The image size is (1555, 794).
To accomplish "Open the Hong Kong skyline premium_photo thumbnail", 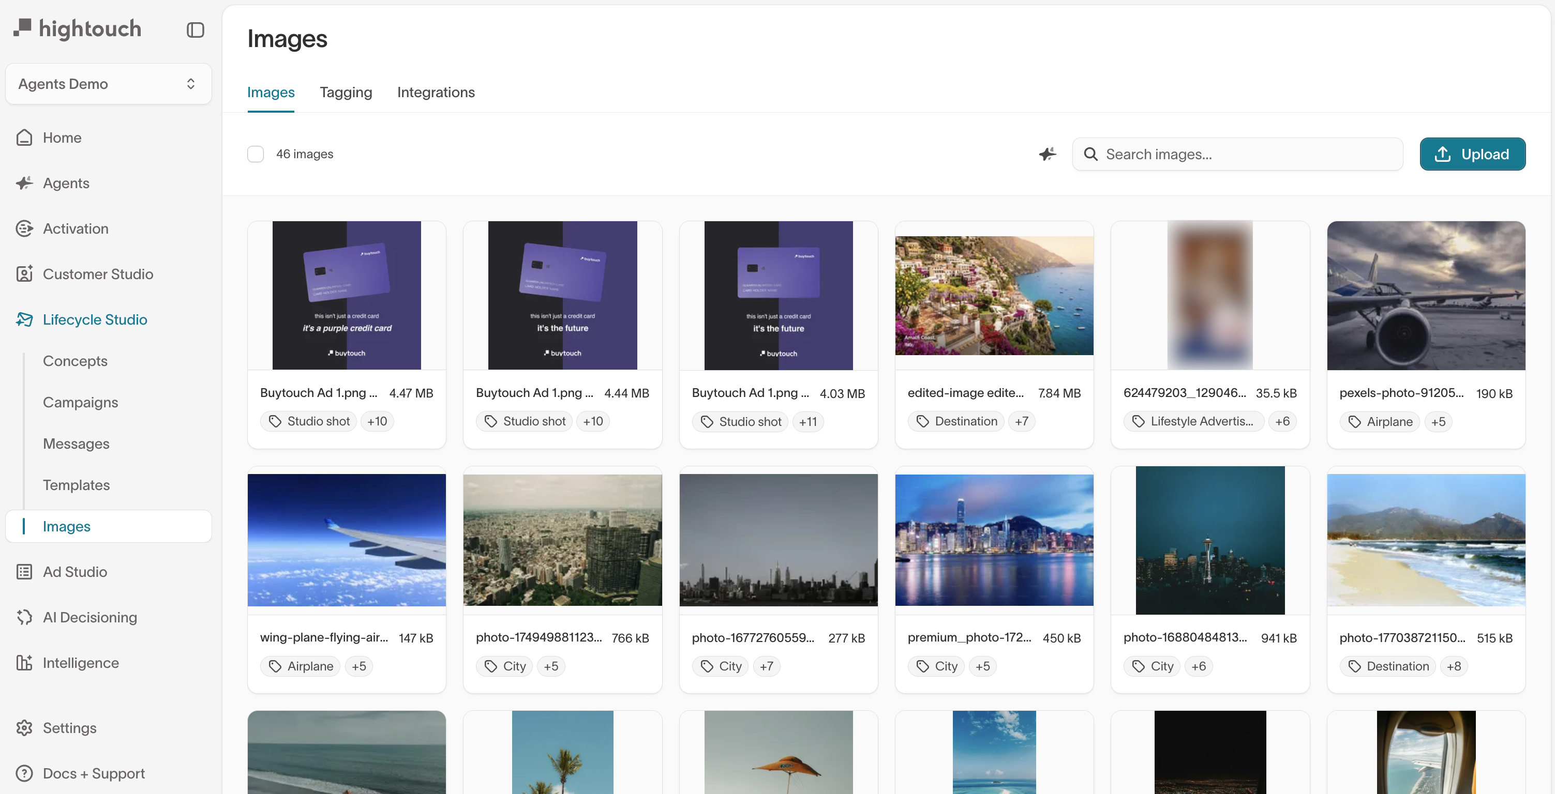I will tap(994, 539).
